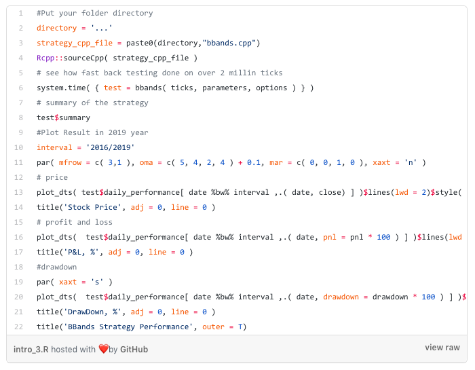Select line number 22 at the bottom
This screenshot has width=475, height=370.
19,327
